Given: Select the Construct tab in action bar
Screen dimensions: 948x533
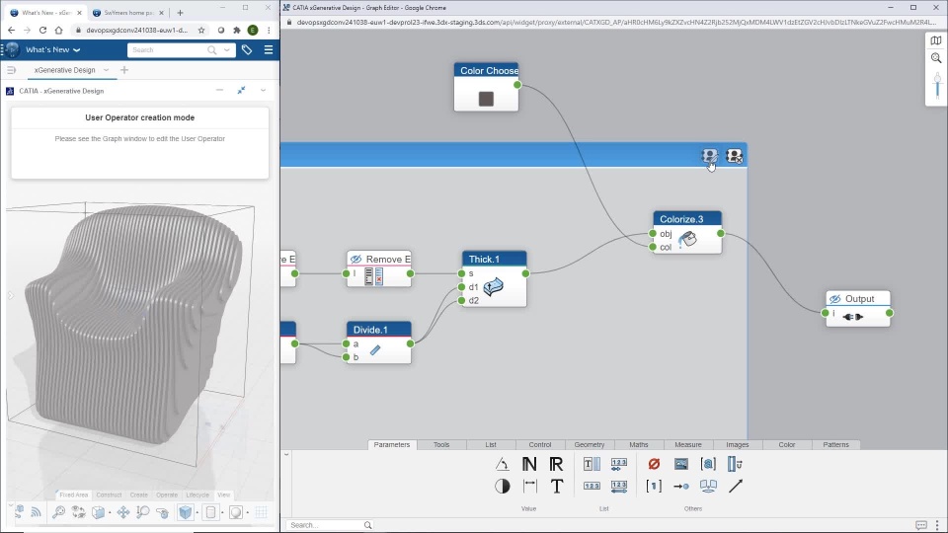Looking at the screenshot, I should (109, 495).
